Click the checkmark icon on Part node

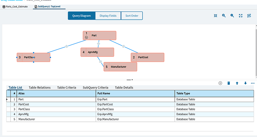coord(86,37)
